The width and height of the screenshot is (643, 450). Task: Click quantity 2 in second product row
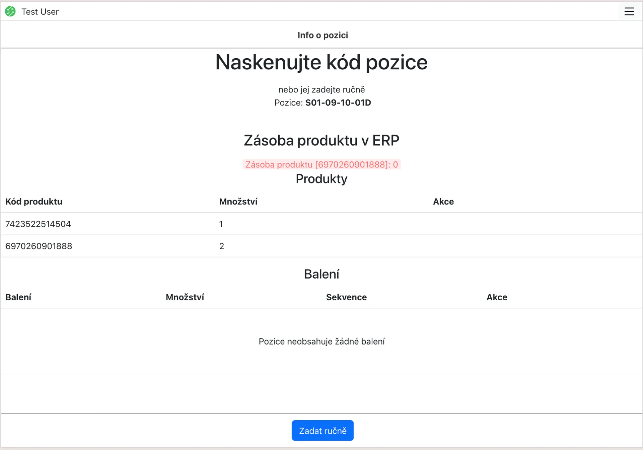tap(221, 246)
